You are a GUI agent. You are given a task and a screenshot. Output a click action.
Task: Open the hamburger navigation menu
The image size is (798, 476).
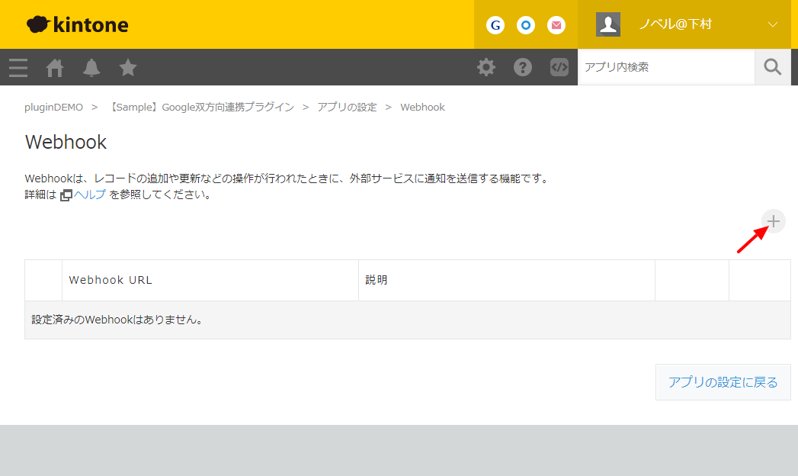18,67
